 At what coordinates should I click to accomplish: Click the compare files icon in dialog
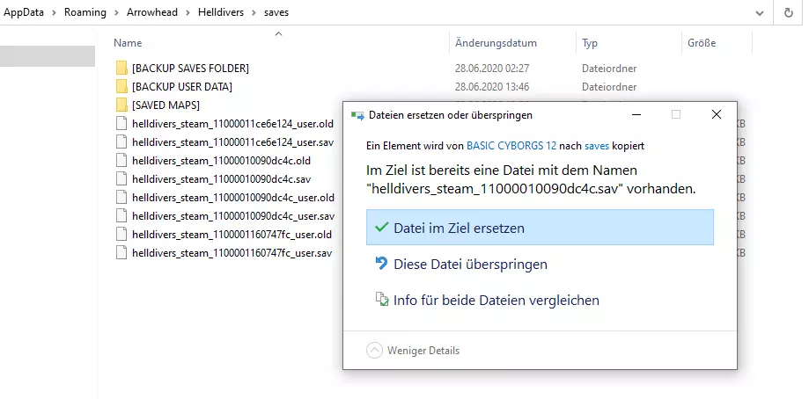pyautogui.click(x=381, y=301)
